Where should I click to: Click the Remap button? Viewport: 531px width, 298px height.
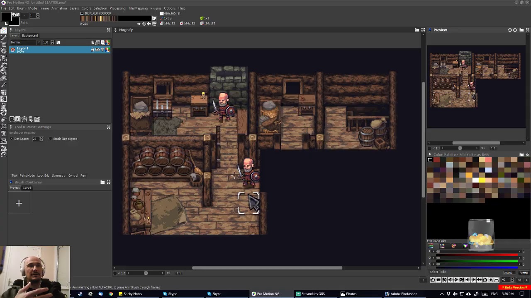[524, 273]
